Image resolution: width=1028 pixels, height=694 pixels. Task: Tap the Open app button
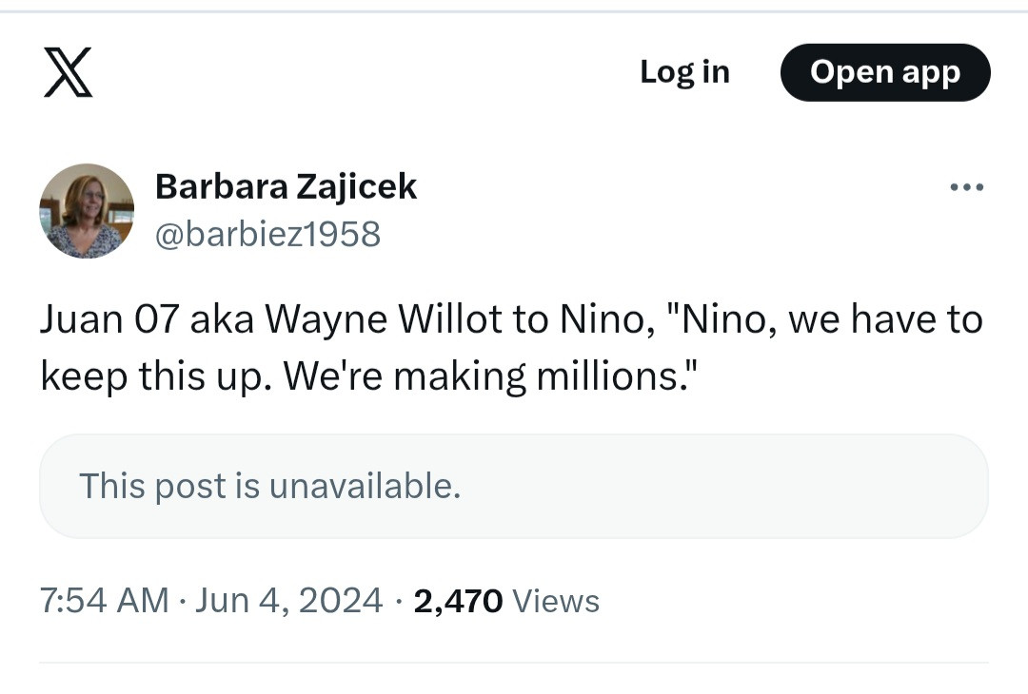point(885,72)
